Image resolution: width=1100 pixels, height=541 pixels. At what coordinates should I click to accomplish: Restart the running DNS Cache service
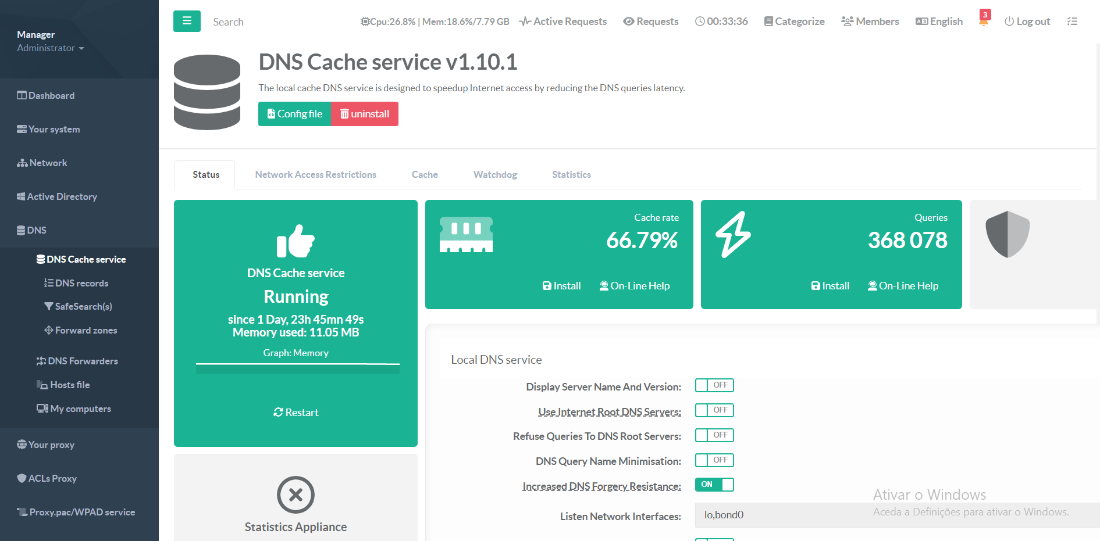point(296,412)
